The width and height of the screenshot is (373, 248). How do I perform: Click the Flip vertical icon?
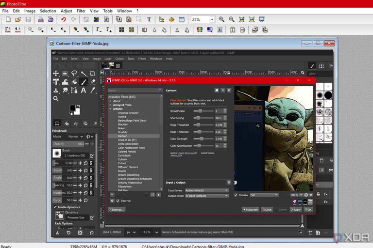click(x=242, y=30)
